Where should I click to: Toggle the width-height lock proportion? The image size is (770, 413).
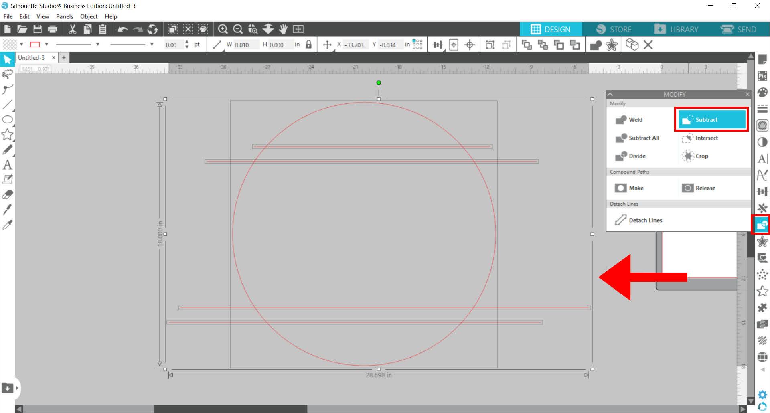[308, 45]
